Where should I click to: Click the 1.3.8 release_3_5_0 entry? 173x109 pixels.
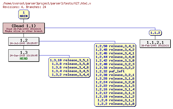click(70, 64)
